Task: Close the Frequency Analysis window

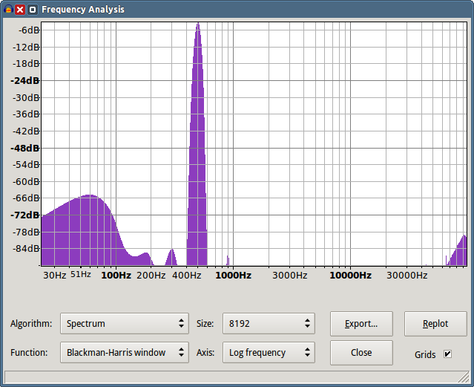Action: [20, 10]
